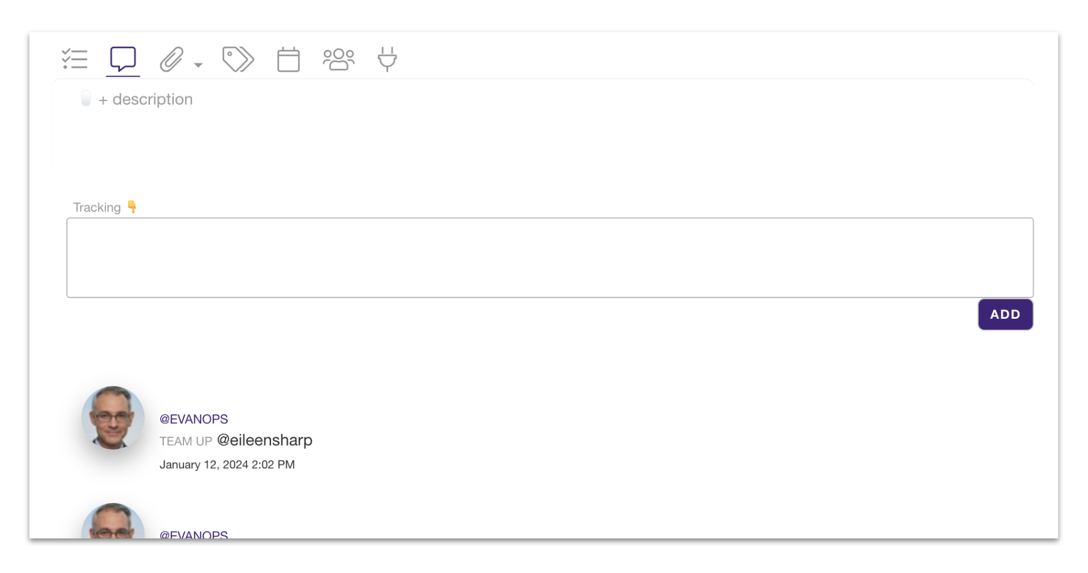Click the small icon beside description

(x=86, y=99)
